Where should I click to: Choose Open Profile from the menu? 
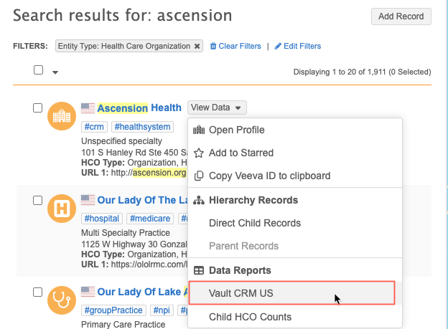pos(236,130)
